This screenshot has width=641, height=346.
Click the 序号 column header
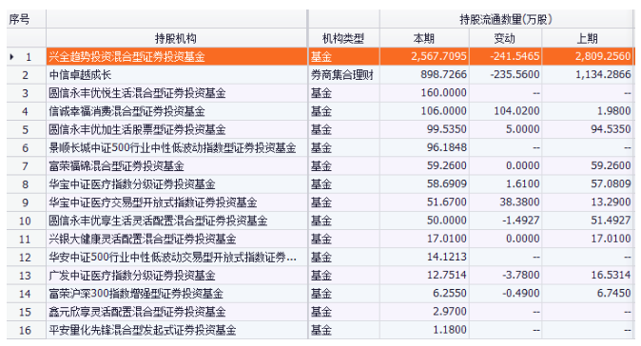pyautogui.click(x=20, y=19)
